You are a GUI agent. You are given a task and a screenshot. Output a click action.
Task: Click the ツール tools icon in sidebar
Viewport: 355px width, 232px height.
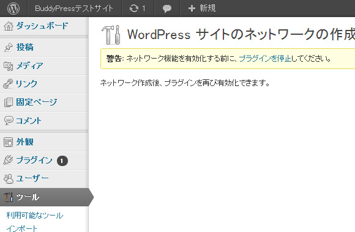pyautogui.click(x=9, y=197)
